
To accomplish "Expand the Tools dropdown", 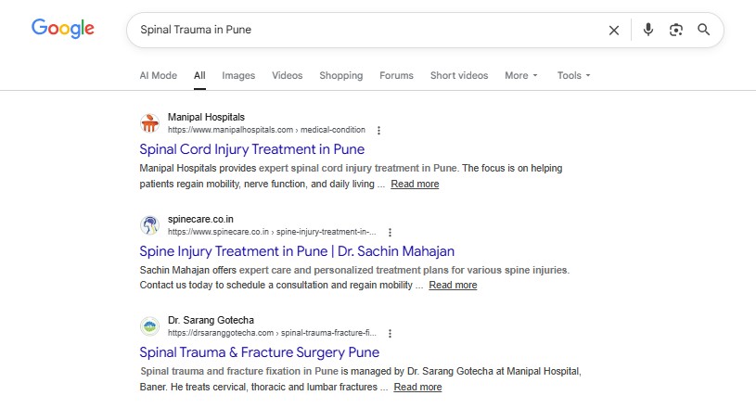I will (573, 76).
